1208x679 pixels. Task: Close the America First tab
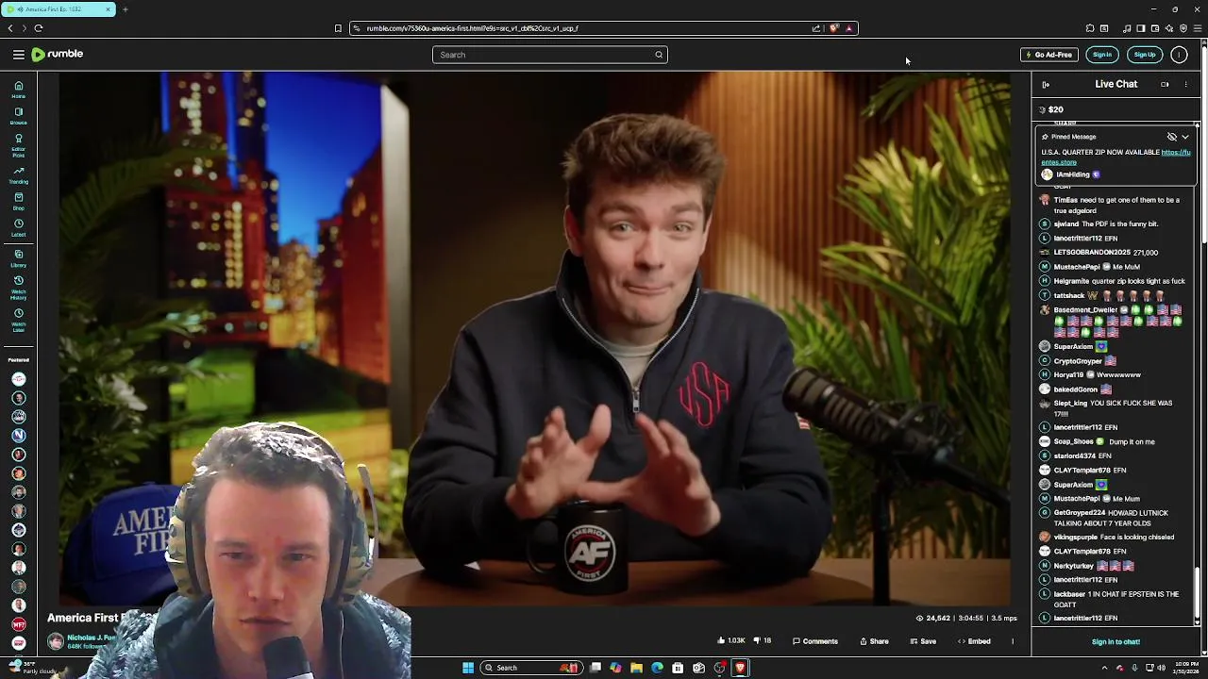109,9
